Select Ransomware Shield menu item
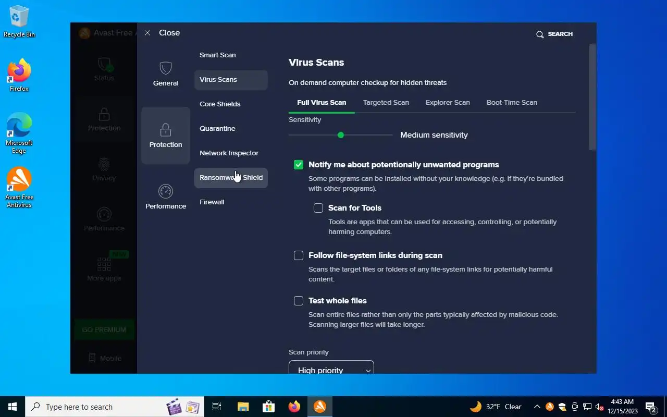The height and width of the screenshot is (417, 667). tap(231, 178)
